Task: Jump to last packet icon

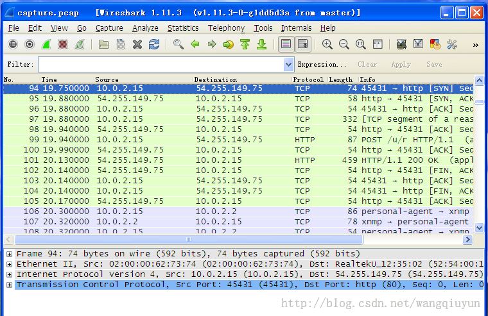Action: tap(262, 44)
